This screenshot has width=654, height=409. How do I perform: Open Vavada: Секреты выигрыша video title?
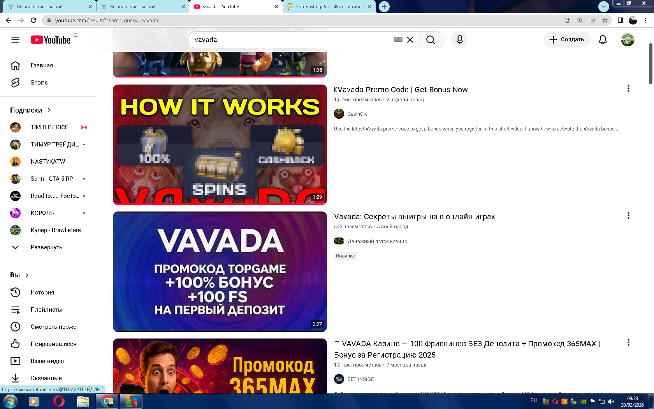tap(415, 217)
